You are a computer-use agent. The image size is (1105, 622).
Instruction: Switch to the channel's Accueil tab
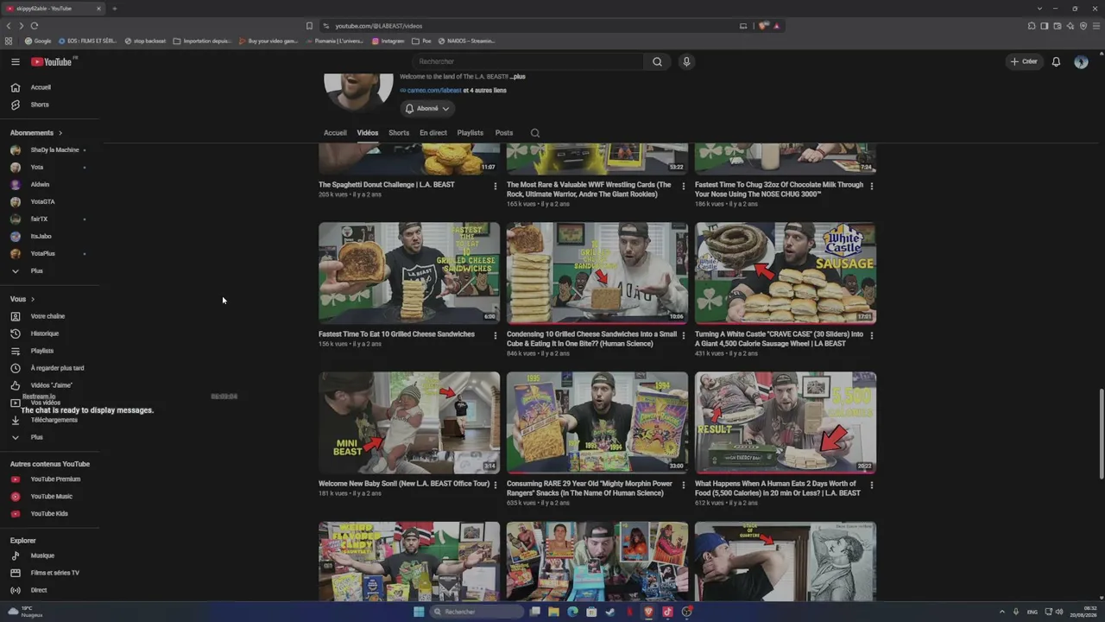(x=335, y=133)
